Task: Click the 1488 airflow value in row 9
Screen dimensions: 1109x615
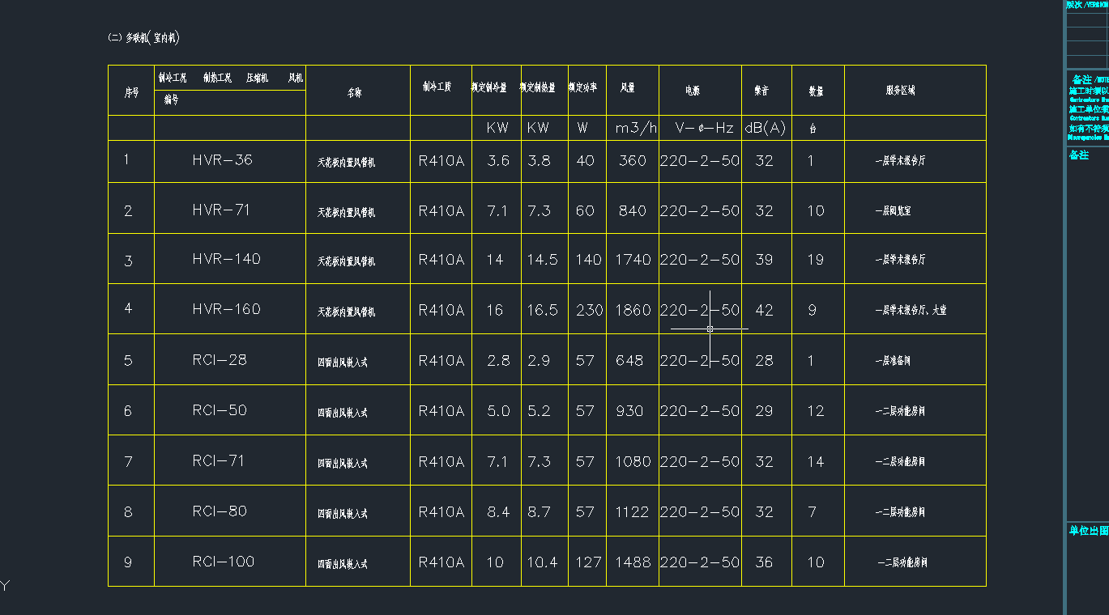Action: (x=633, y=562)
